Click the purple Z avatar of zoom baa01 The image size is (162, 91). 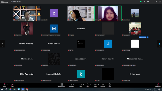click(x=54, y=13)
